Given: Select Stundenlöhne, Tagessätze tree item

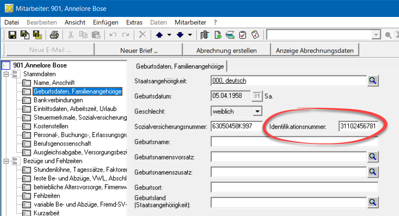Looking at the screenshot, I should pos(80,169).
